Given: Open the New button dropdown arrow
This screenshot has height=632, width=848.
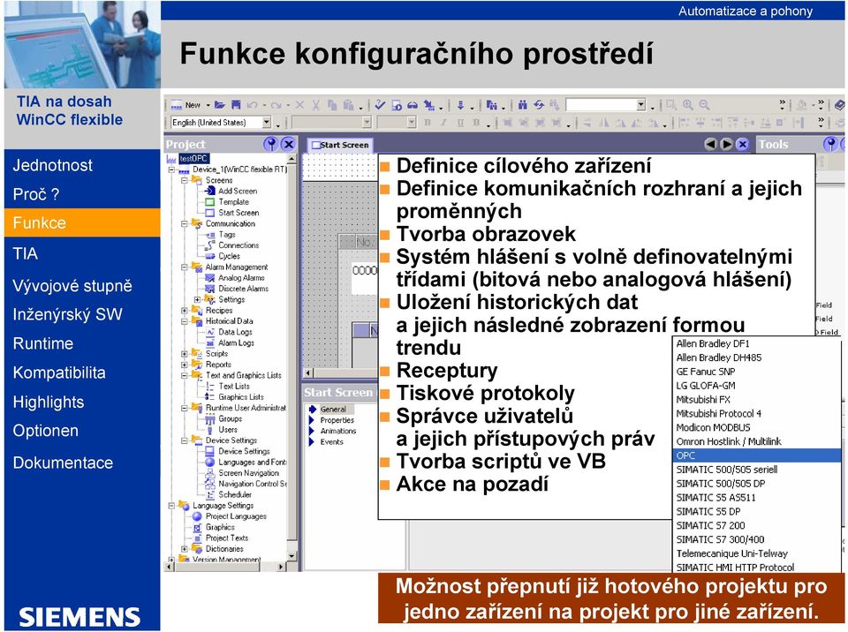Looking at the screenshot, I should 208,105.
